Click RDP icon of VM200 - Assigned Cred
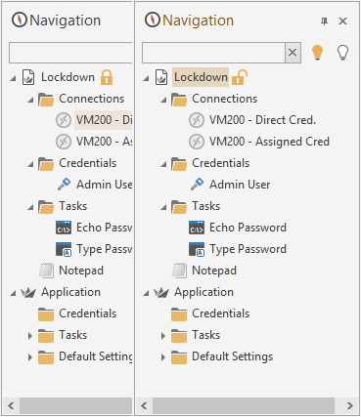The width and height of the screenshot is (361, 417). point(197,142)
